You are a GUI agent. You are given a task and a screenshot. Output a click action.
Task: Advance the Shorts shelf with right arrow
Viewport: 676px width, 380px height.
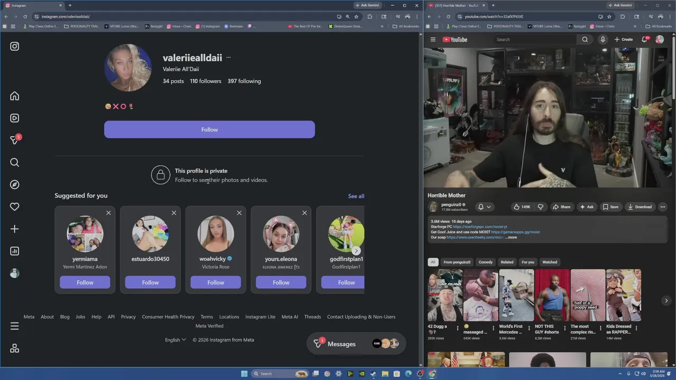coord(666,300)
